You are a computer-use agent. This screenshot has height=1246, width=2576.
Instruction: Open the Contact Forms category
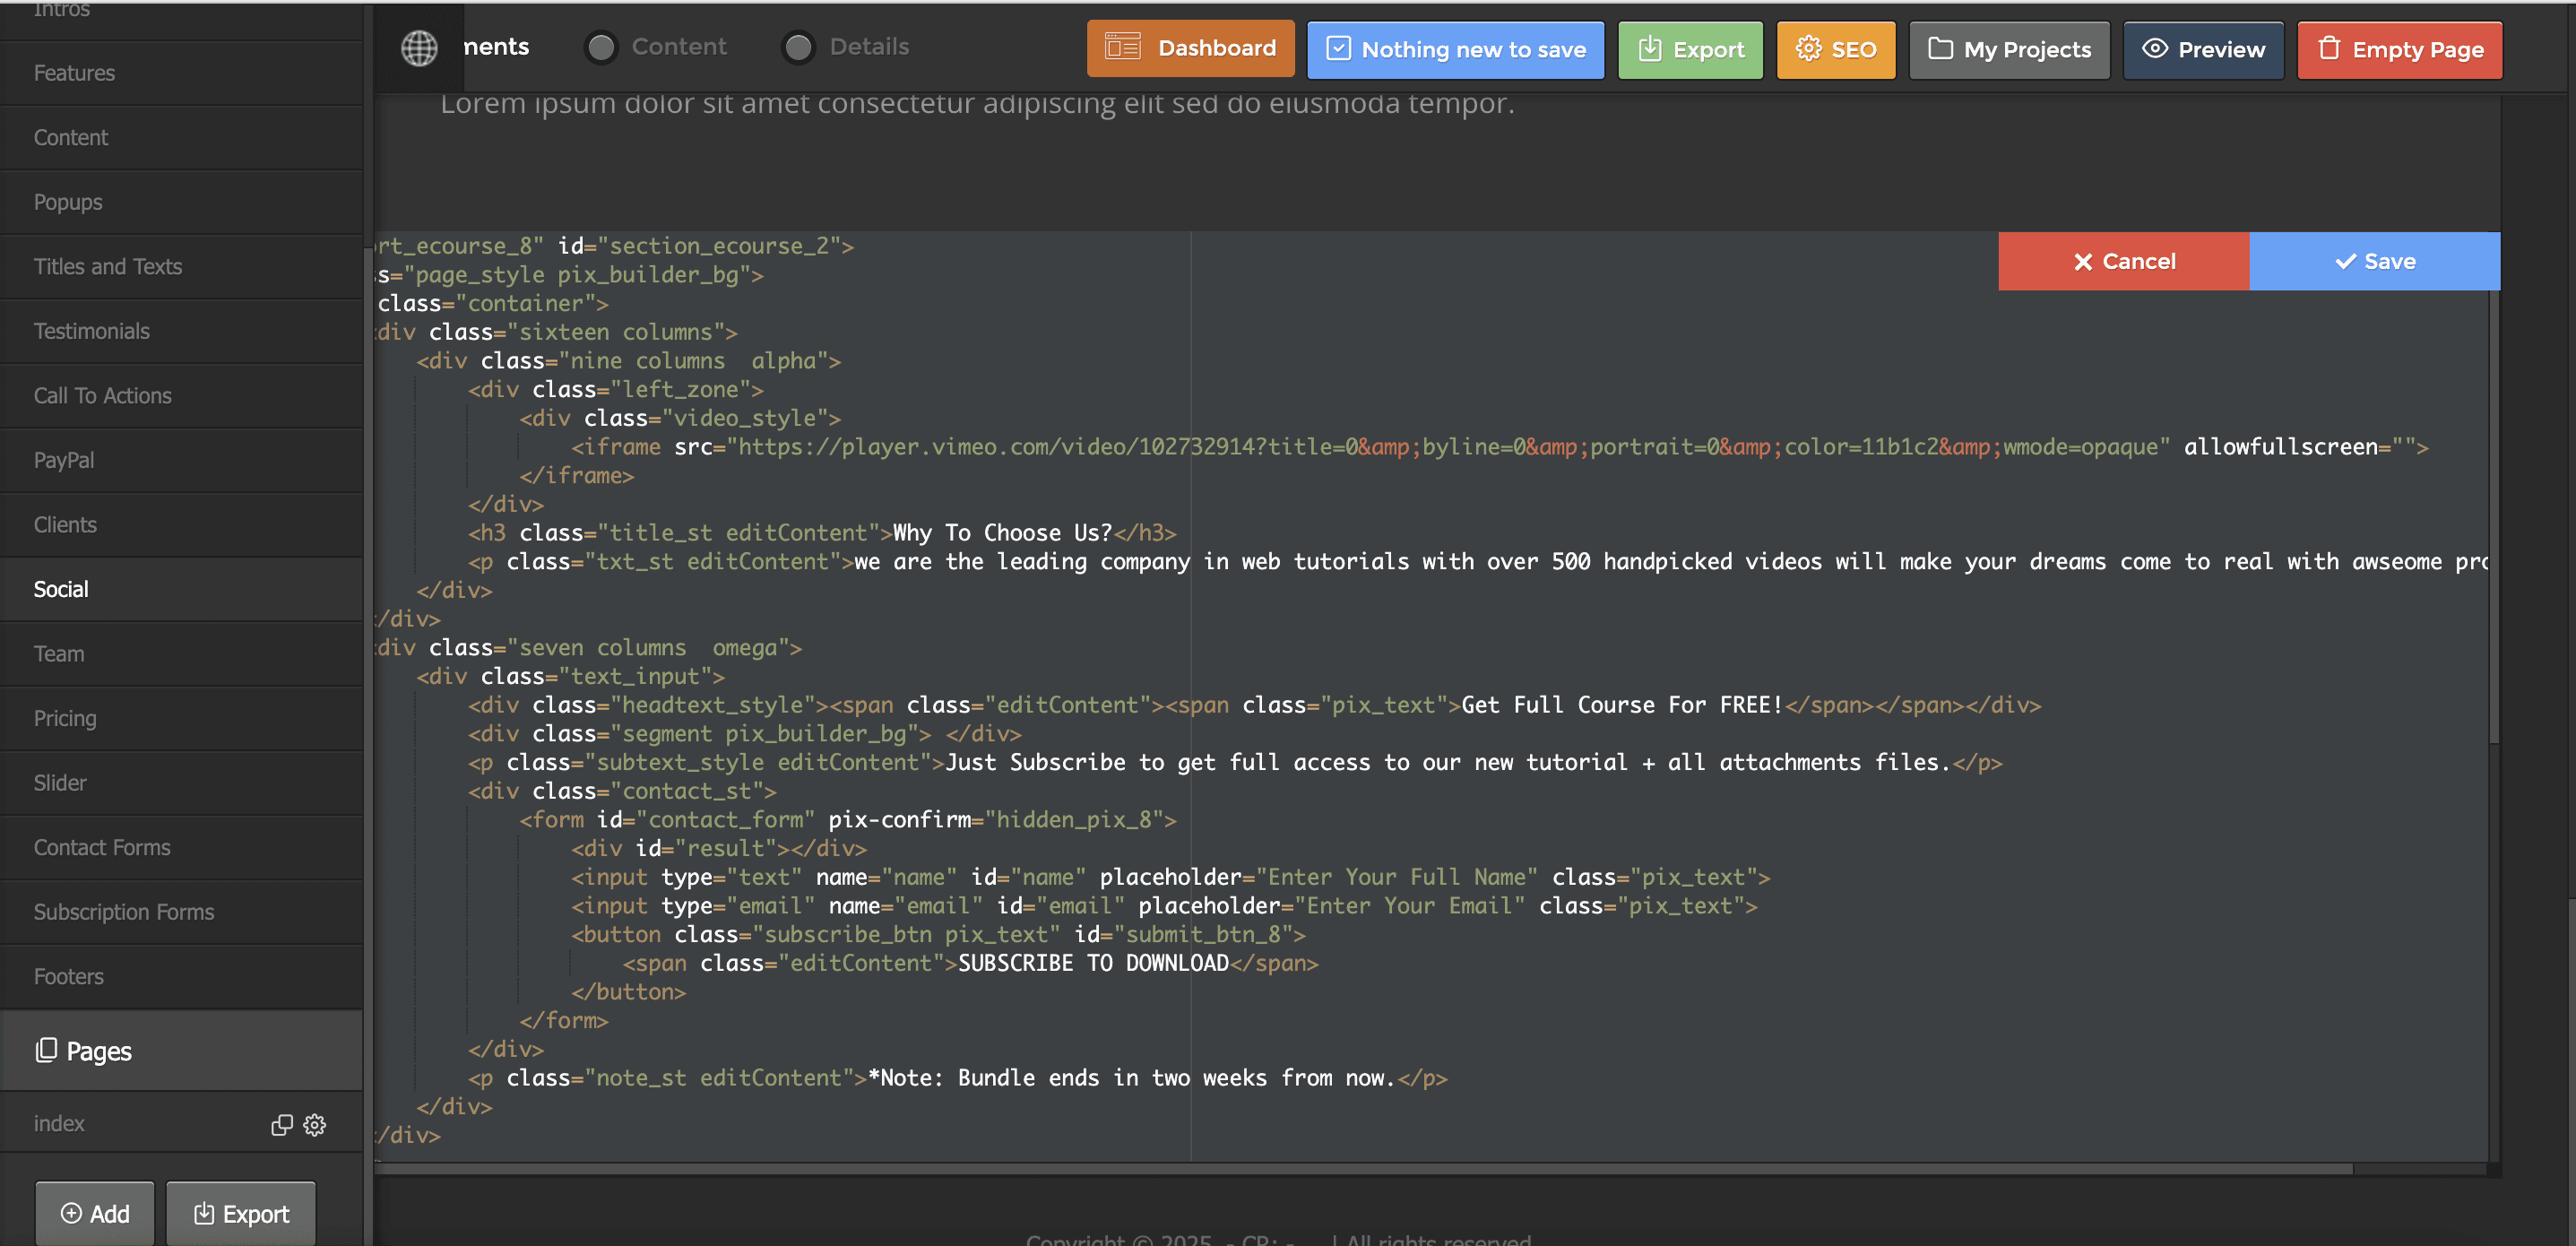click(x=181, y=847)
